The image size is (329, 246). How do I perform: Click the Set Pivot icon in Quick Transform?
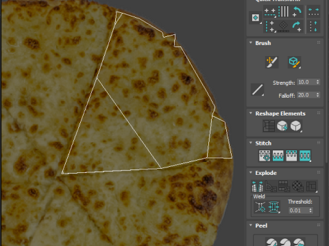(x=256, y=18)
